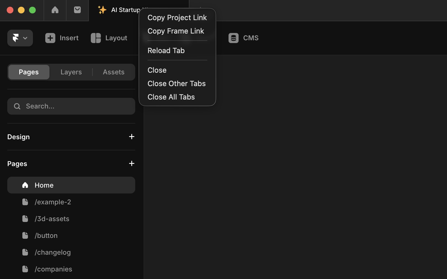Click the magnifier icon in the search box

tap(17, 106)
